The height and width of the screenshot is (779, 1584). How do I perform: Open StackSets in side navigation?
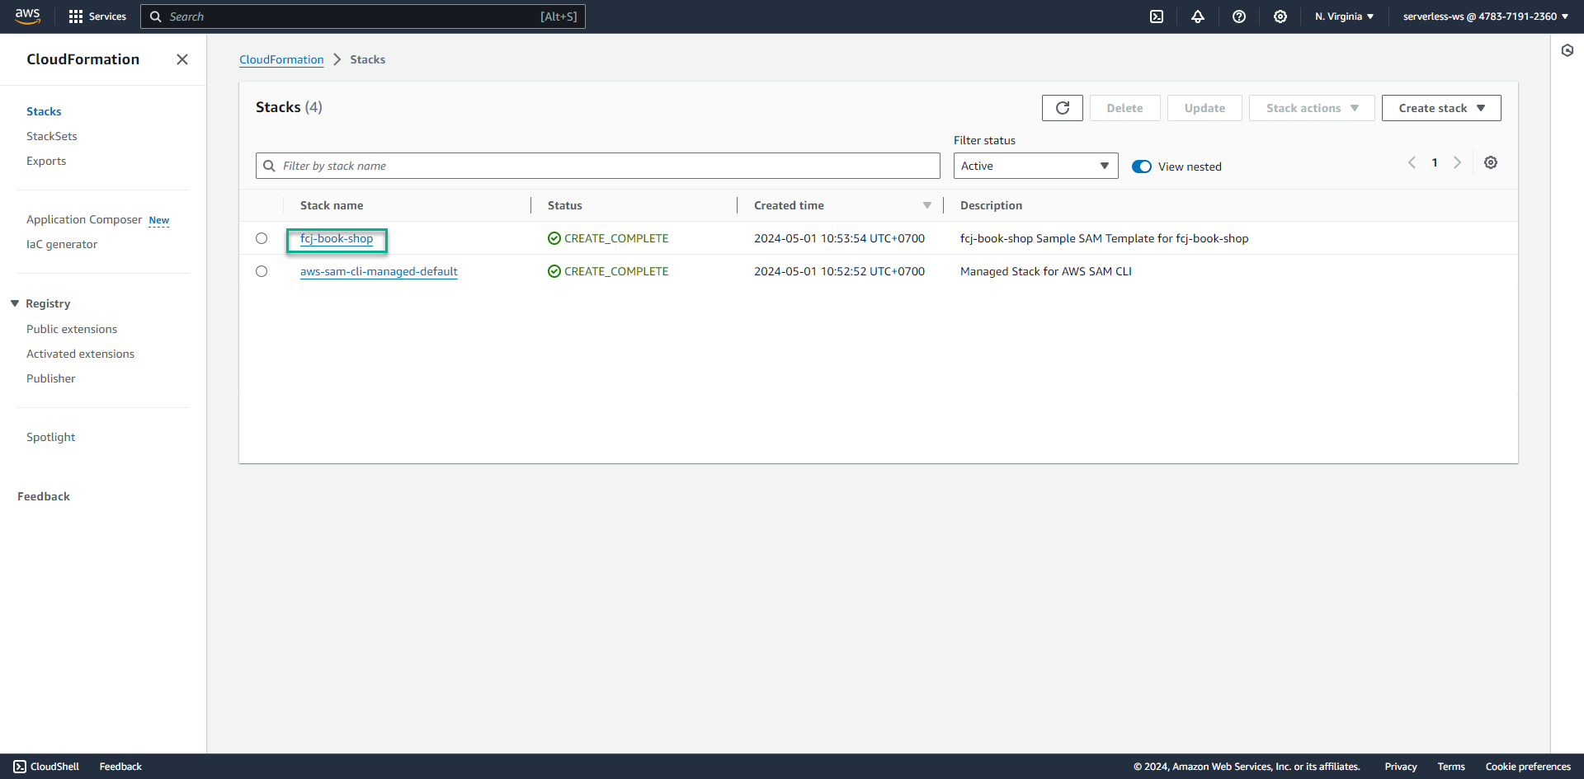[52, 136]
